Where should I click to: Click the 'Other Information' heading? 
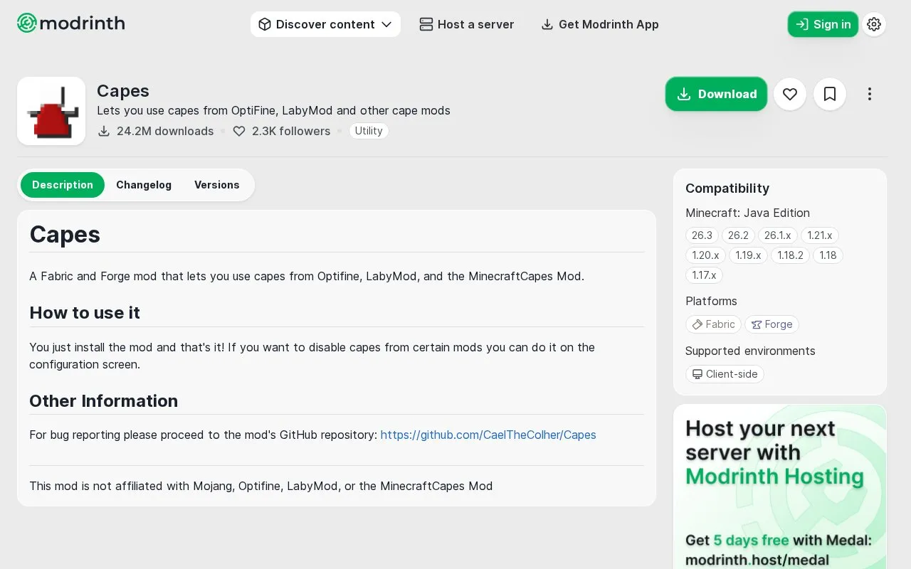click(x=103, y=401)
